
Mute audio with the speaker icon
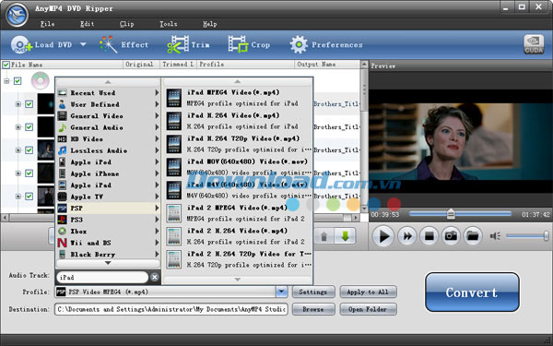click(495, 236)
